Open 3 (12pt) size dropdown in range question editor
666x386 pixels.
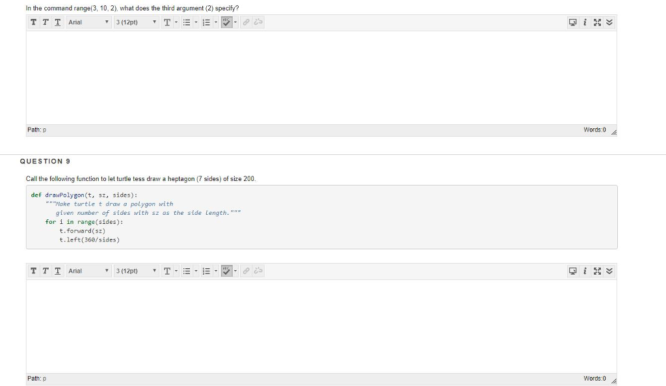(x=136, y=22)
